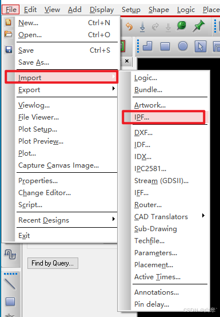
Task: Open the View menu
Action: click(52, 10)
